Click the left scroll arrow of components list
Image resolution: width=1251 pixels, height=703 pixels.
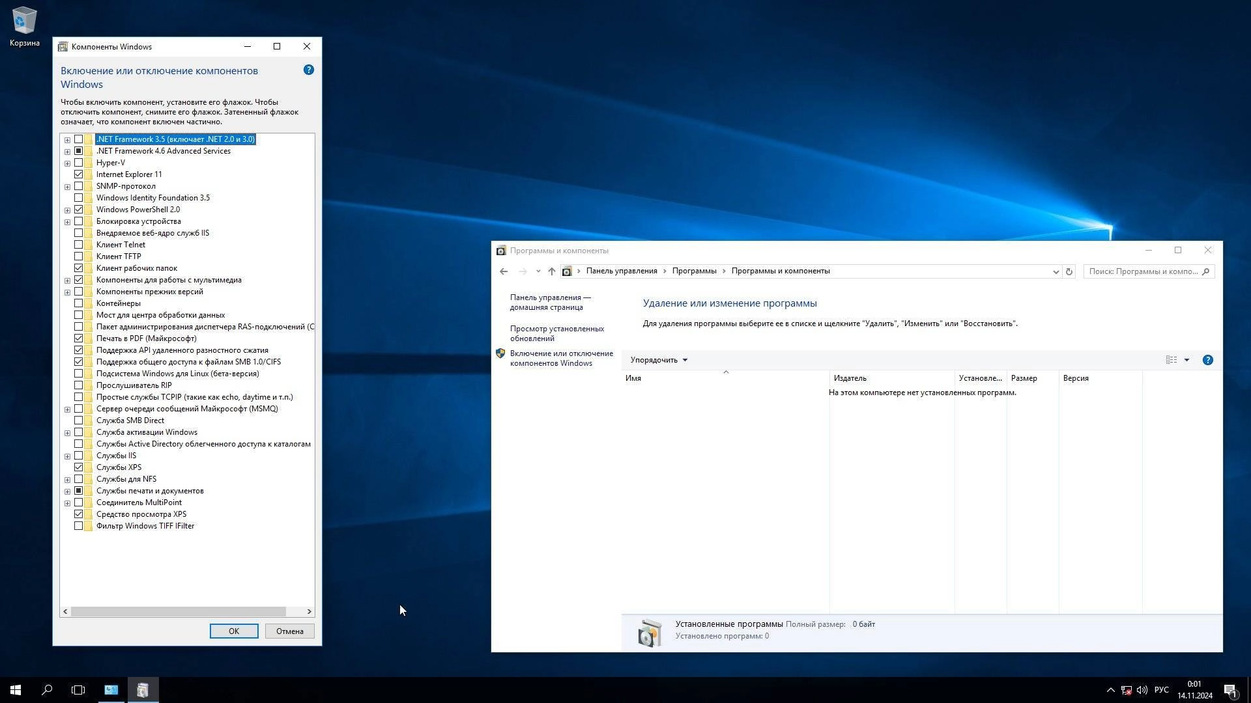point(65,612)
